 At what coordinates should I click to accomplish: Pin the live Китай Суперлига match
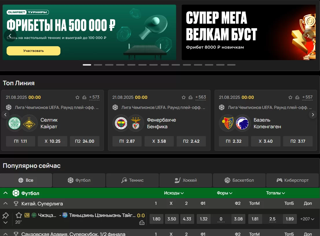(x=5, y=215)
